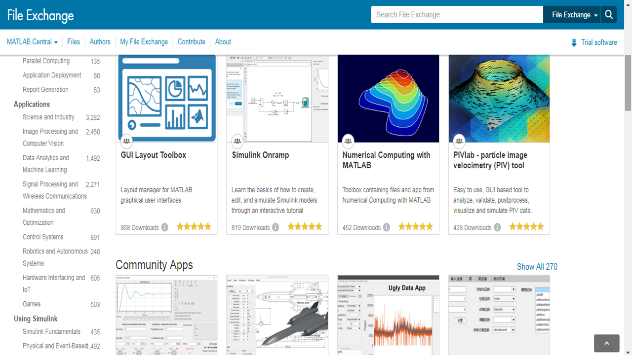Image resolution: width=632 pixels, height=355 pixels.
Task: Click the Applications section heading
Action: click(32, 105)
